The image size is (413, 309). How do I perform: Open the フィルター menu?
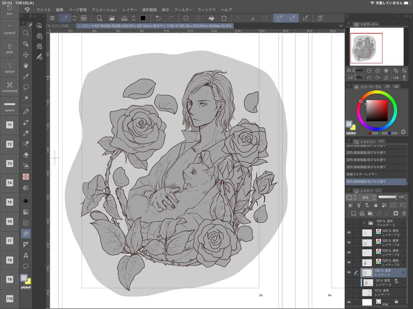(183, 10)
